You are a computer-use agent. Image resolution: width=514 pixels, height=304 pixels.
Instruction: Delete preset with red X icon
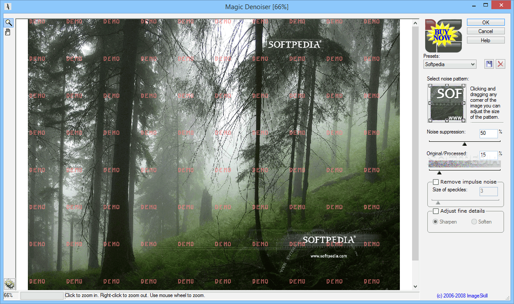tap(500, 64)
